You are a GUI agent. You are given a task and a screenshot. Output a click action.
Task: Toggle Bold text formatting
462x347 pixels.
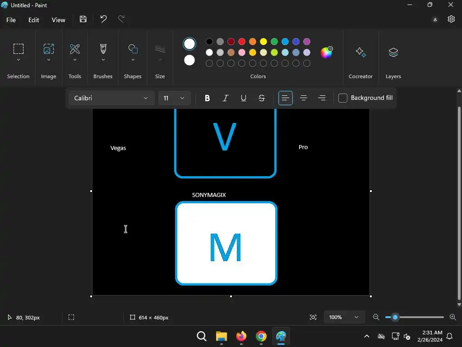[207, 98]
